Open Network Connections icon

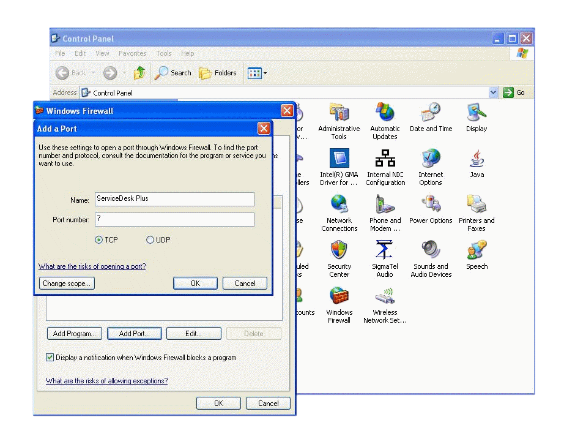[339, 213]
